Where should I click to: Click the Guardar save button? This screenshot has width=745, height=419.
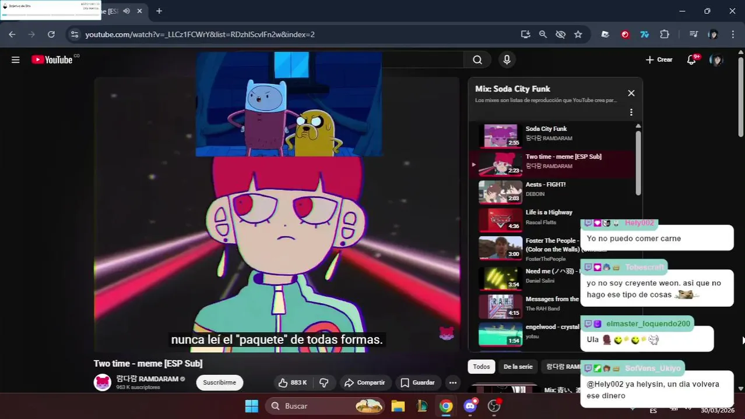(417, 382)
